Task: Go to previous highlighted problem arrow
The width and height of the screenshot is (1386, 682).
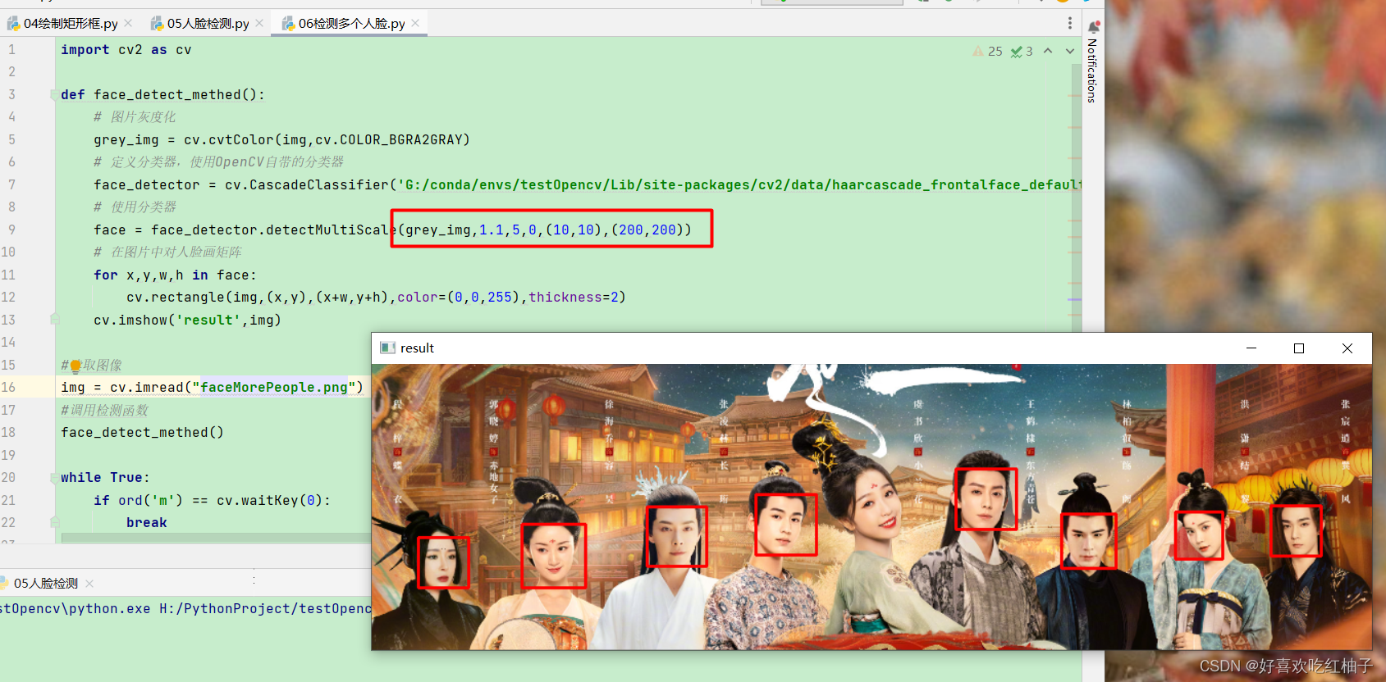Action: [x=1048, y=51]
